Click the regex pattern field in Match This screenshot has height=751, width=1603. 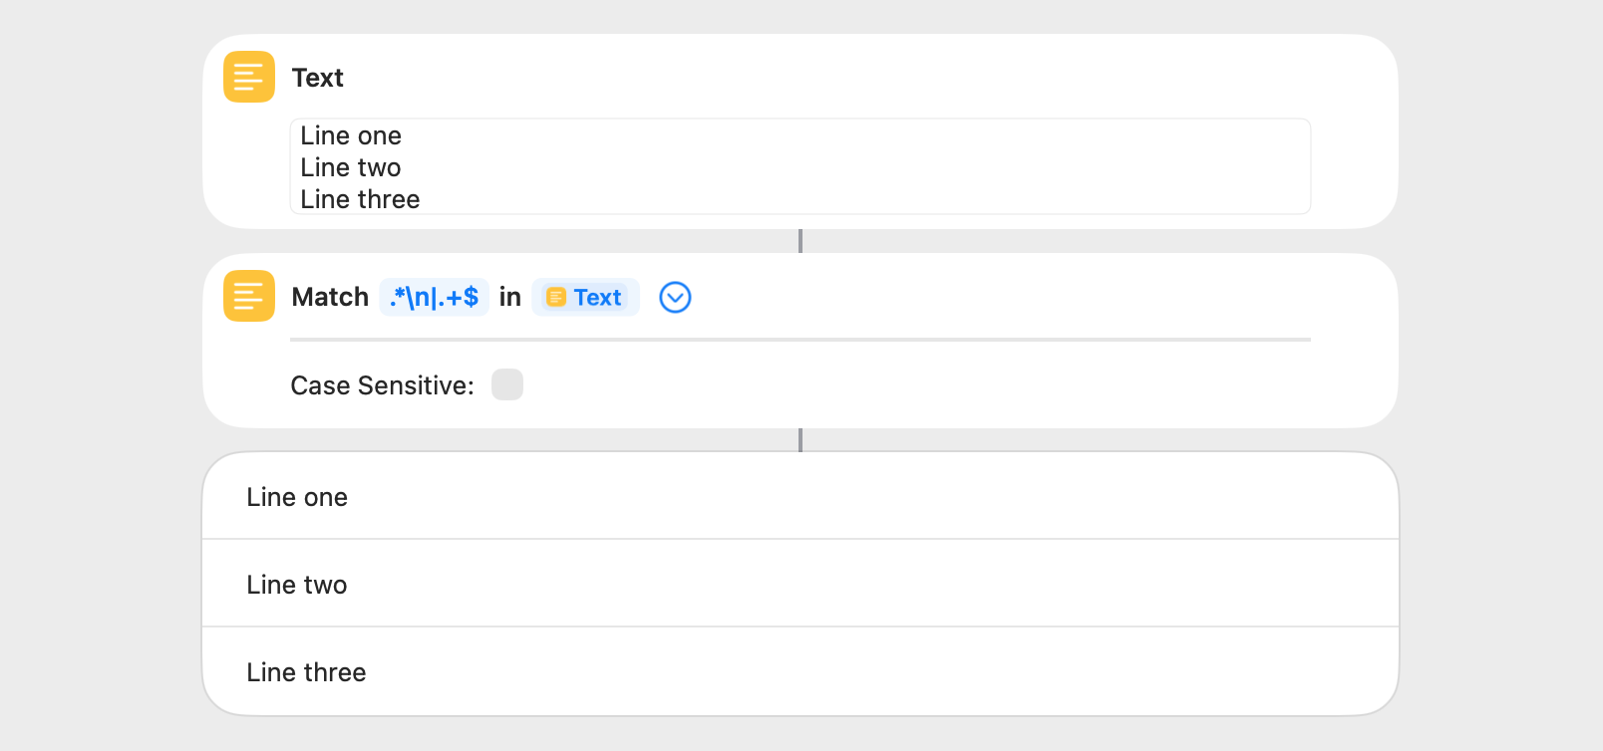434,297
